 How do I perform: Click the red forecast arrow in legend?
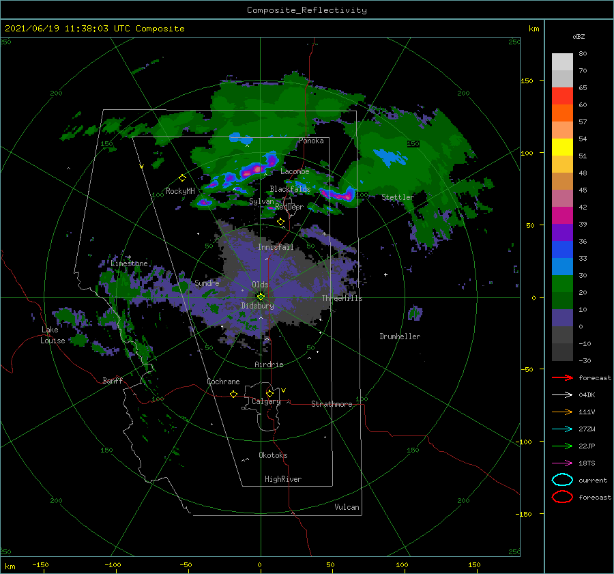tap(562, 377)
